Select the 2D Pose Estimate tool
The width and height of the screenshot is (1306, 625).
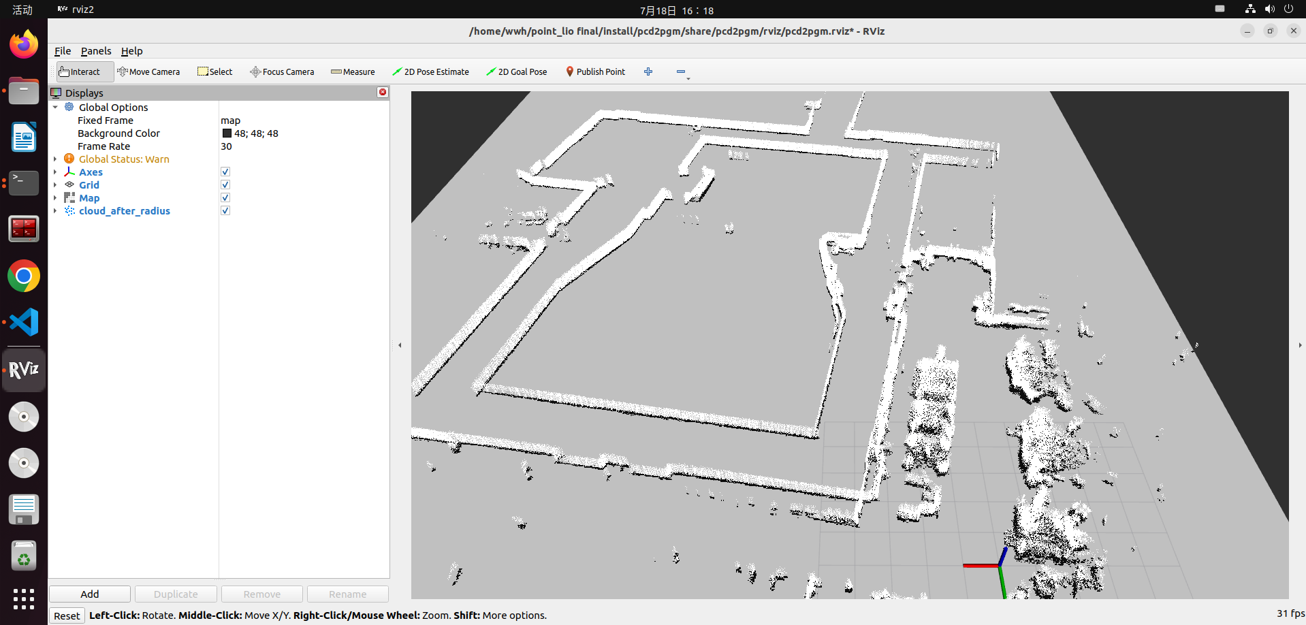[x=430, y=71]
